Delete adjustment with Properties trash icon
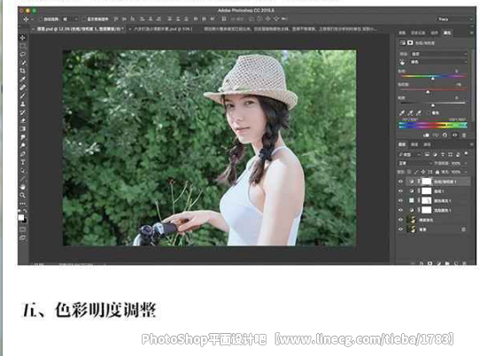 pyautogui.click(x=464, y=135)
